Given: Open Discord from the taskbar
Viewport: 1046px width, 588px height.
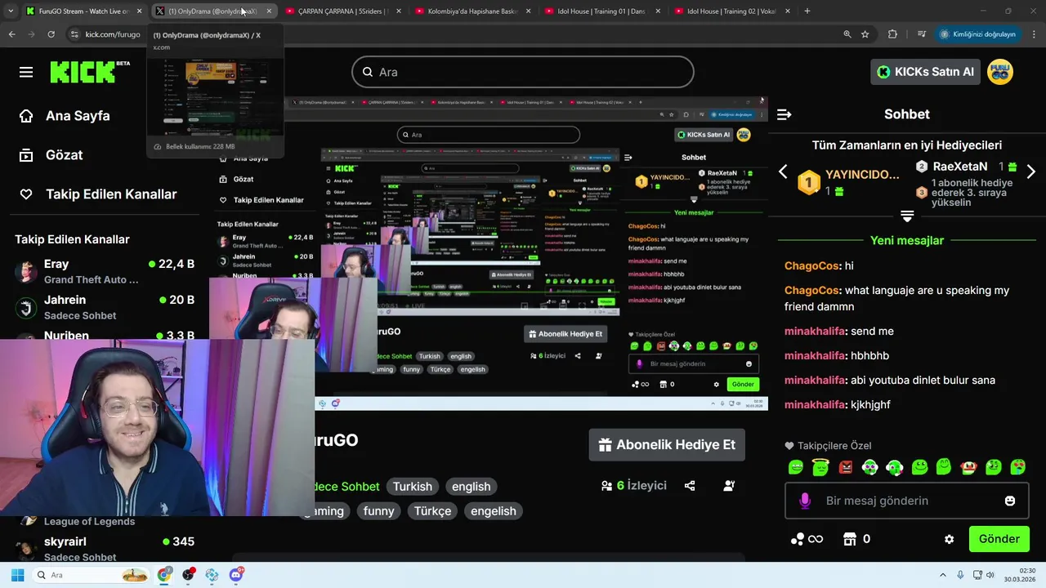Looking at the screenshot, I should pos(236,575).
